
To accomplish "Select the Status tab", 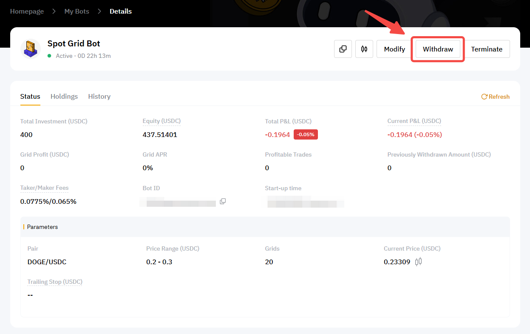I will point(30,97).
